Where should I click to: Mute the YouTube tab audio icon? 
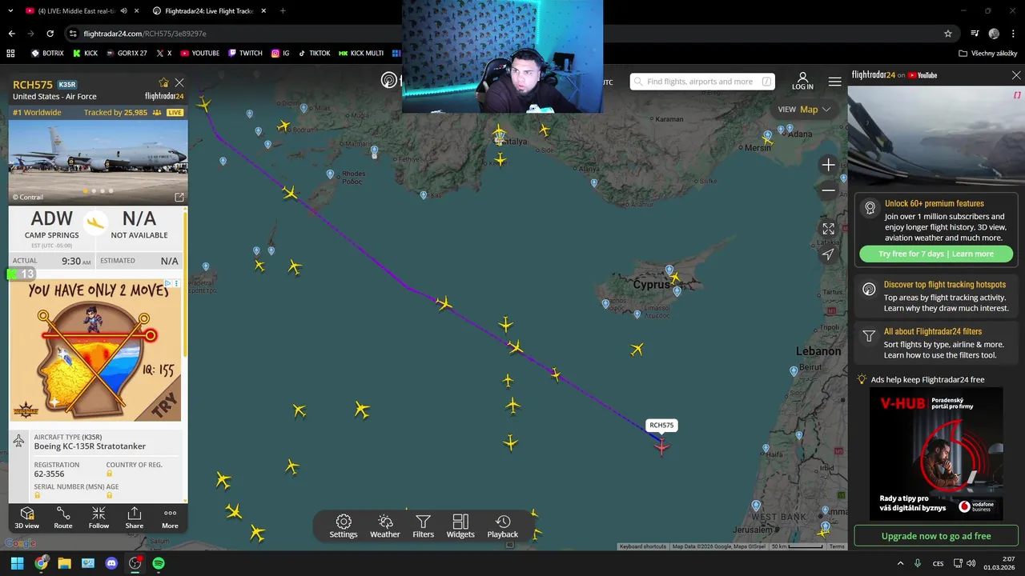123,11
